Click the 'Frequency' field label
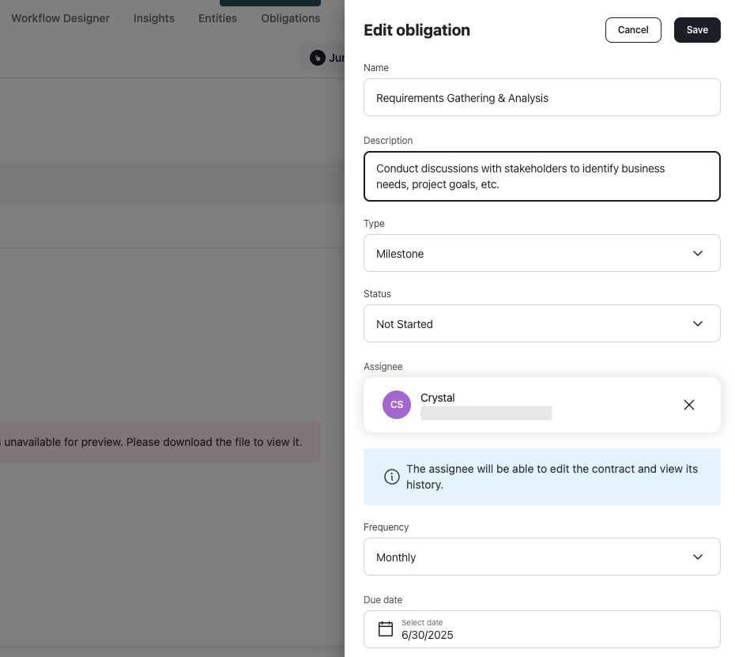 click(x=386, y=527)
